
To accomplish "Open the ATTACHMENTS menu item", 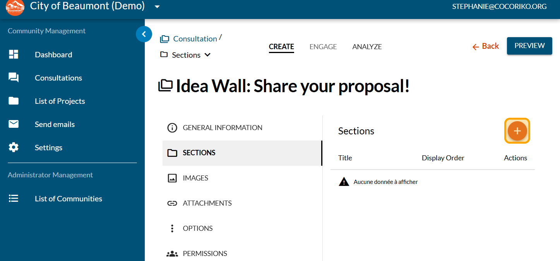I will tap(207, 203).
